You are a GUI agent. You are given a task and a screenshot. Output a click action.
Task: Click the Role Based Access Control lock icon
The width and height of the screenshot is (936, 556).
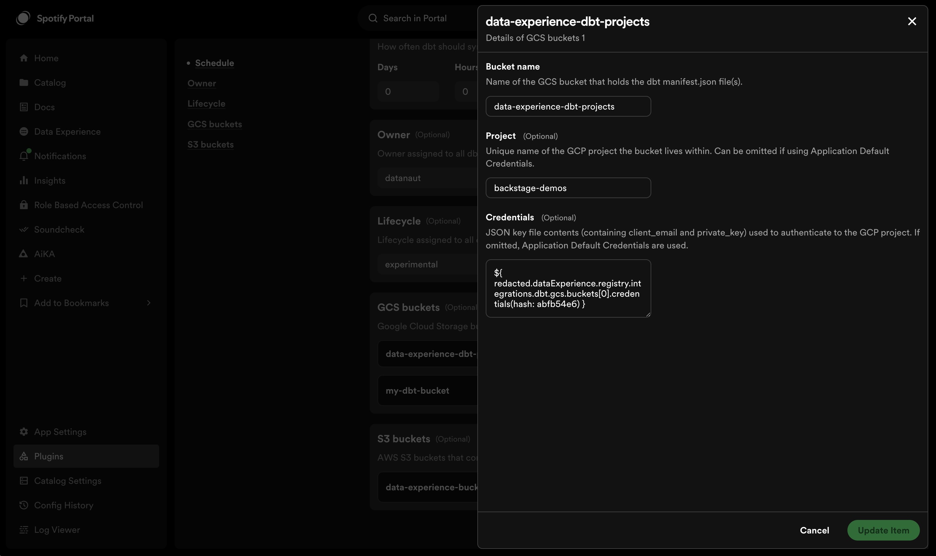(24, 205)
